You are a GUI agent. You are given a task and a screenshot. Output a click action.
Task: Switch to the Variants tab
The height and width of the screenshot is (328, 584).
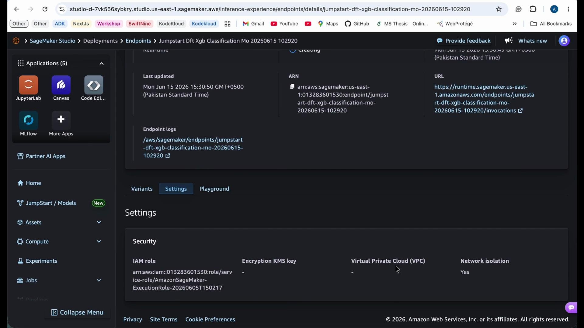[x=142, y=189]
